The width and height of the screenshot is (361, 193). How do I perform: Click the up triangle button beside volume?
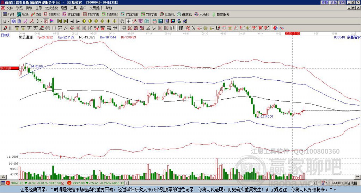pyautogui.click(x=3, y=177)
